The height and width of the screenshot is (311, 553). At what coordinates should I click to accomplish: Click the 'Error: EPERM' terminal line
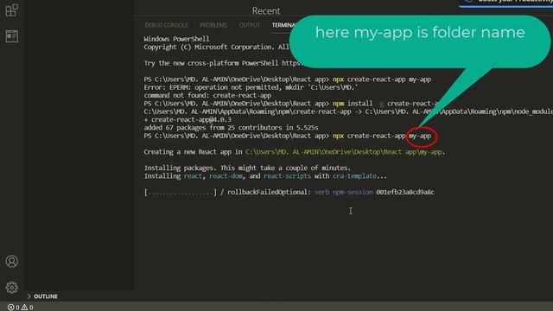(x=251, y=87)
